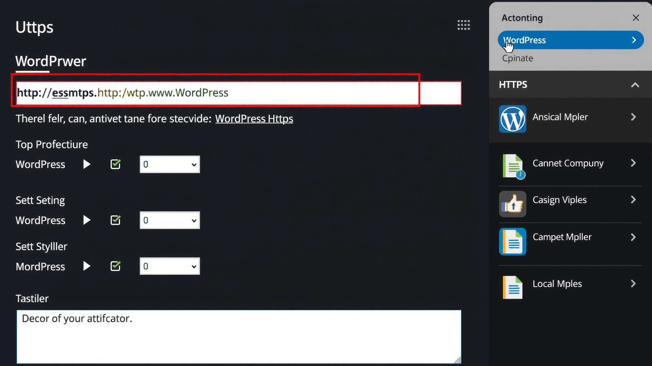652x366 pixels.
Task: Open the WordPress Https link
Action: click(x=254, y=118)
